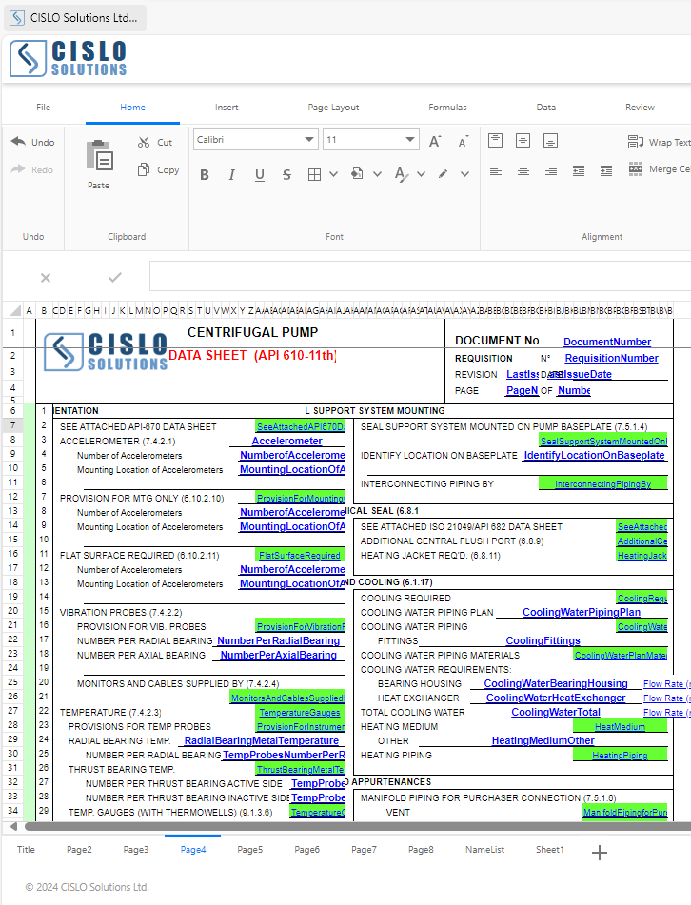This screenshot has width=691, height=905.
Task: Click the Wrap Text icon
Action: (636, 142)
